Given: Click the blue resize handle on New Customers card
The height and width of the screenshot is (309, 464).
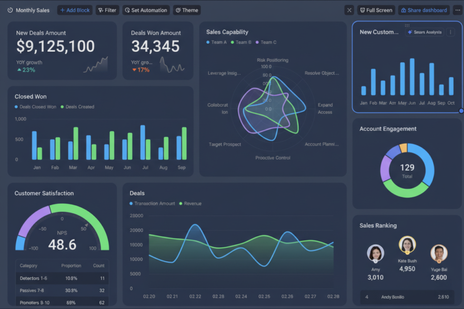Looking at the screenshot, I should point(461,111).
